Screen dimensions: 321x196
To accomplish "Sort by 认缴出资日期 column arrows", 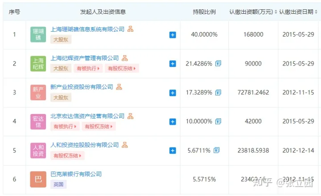I will click(x=316, y=12).
